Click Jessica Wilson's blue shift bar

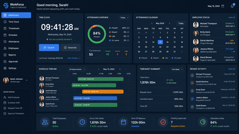[95, 98]
